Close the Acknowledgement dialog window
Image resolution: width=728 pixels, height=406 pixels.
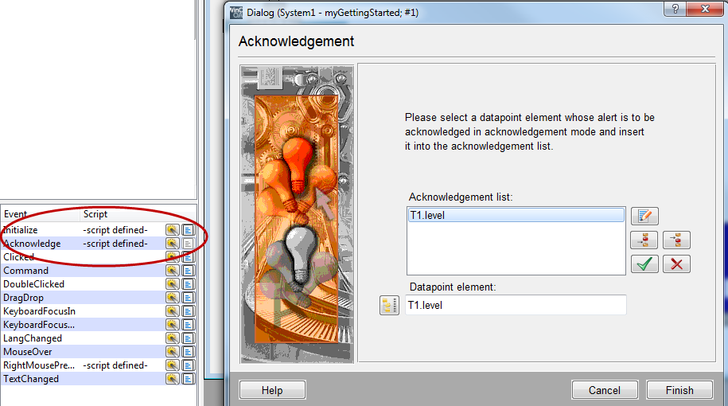pos(705,9)
